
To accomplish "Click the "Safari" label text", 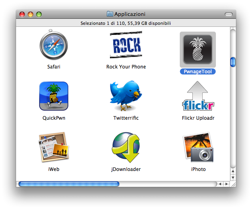I will point(54,66).
